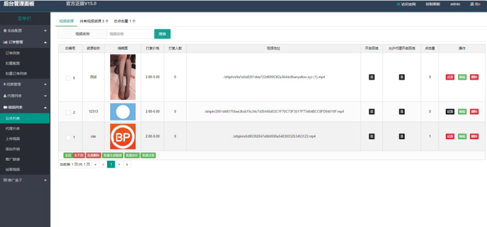Check the checkbox for video ID 2

pos(68,112)
